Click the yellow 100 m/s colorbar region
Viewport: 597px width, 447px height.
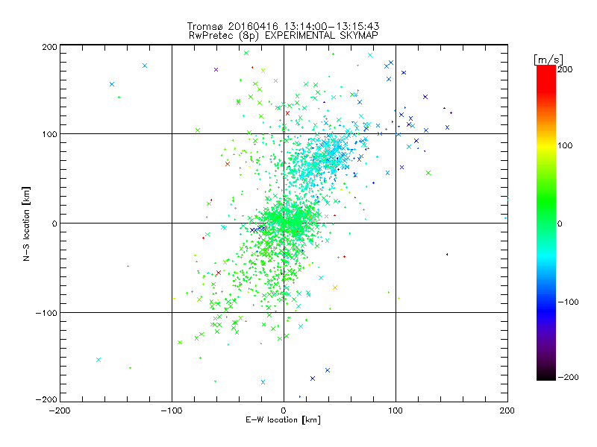(546, 146)
